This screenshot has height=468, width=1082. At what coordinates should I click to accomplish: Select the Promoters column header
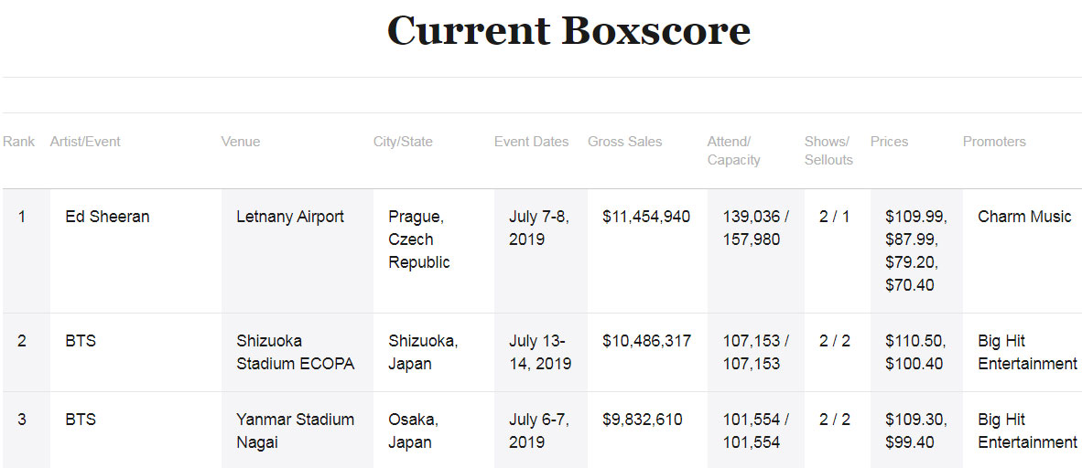(x=994, y=142)
